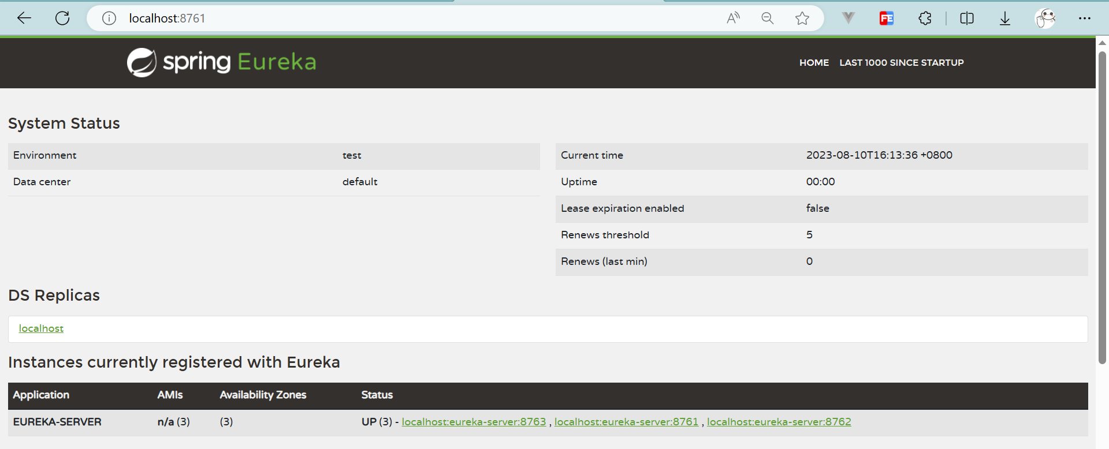View site information icon in address bar
The height and width of the screenshot is (449, 1109).
click(x=109, y=18)
